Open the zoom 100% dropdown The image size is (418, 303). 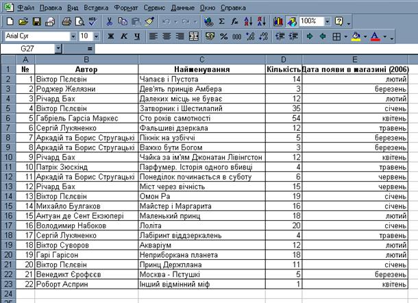coord(328,21)
